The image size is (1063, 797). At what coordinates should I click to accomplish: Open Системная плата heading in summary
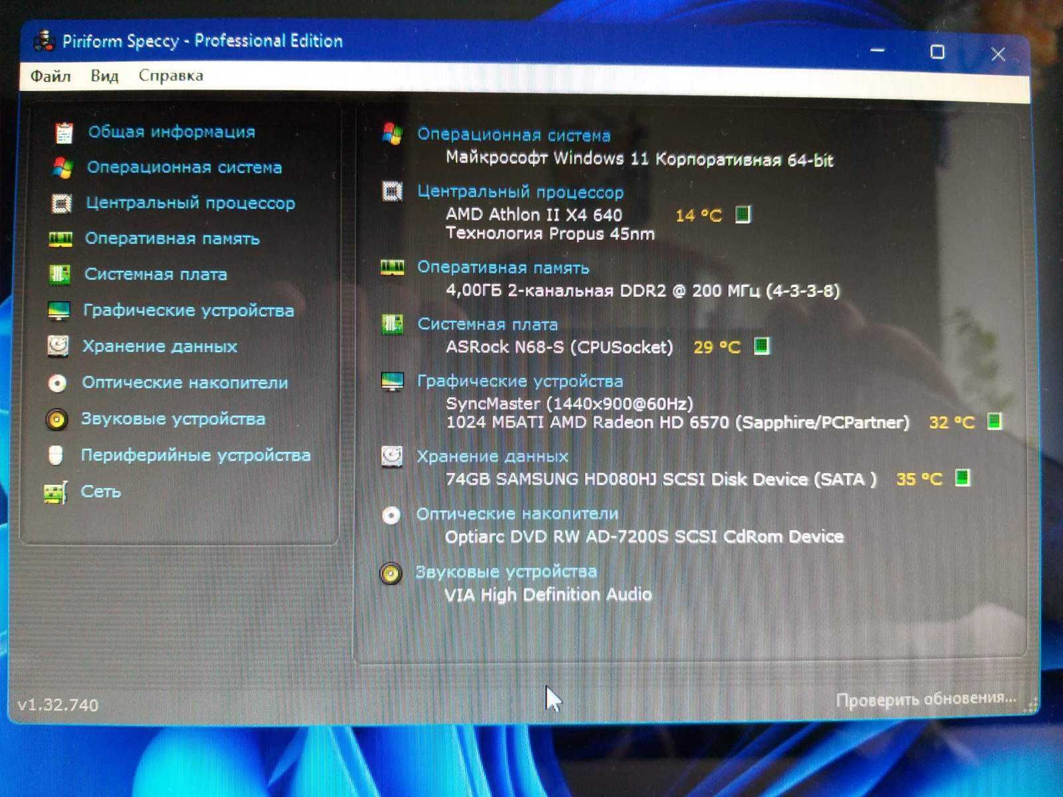pos(487,324)
